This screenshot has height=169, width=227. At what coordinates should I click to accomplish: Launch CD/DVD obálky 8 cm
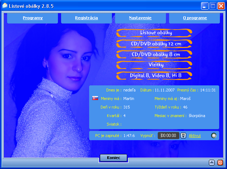[154, 54]
